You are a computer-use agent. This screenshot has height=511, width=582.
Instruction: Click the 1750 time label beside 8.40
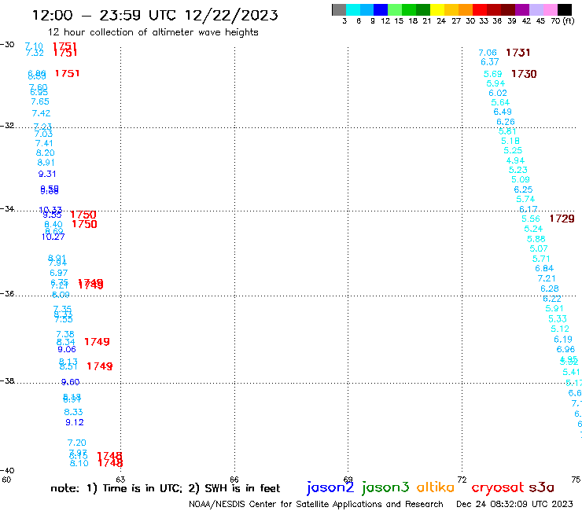click(x=85, y=224)
